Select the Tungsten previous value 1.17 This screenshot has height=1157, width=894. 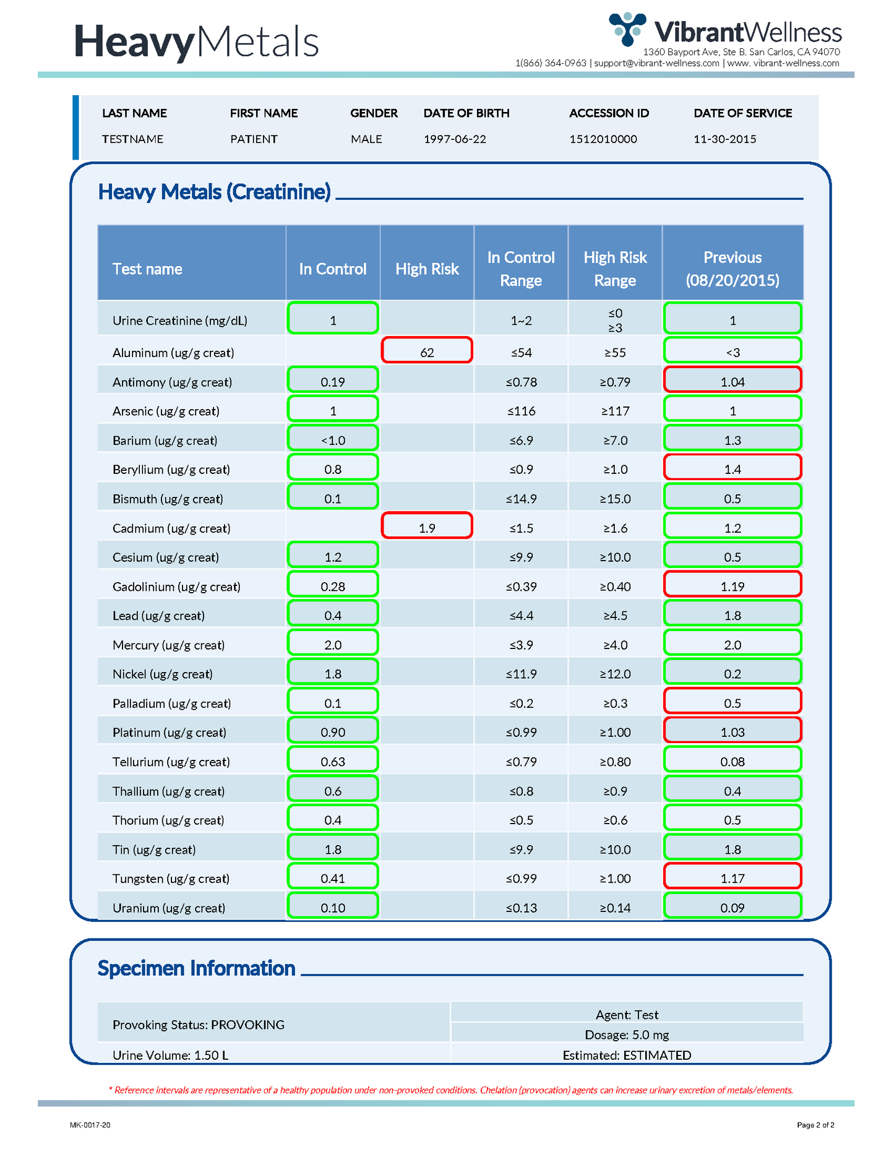(733, 877)
